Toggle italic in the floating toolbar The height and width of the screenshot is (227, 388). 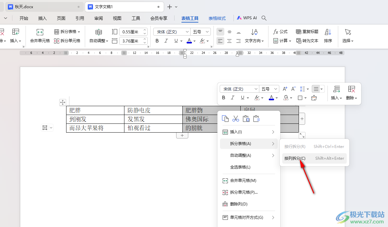(x=233, y=98)
